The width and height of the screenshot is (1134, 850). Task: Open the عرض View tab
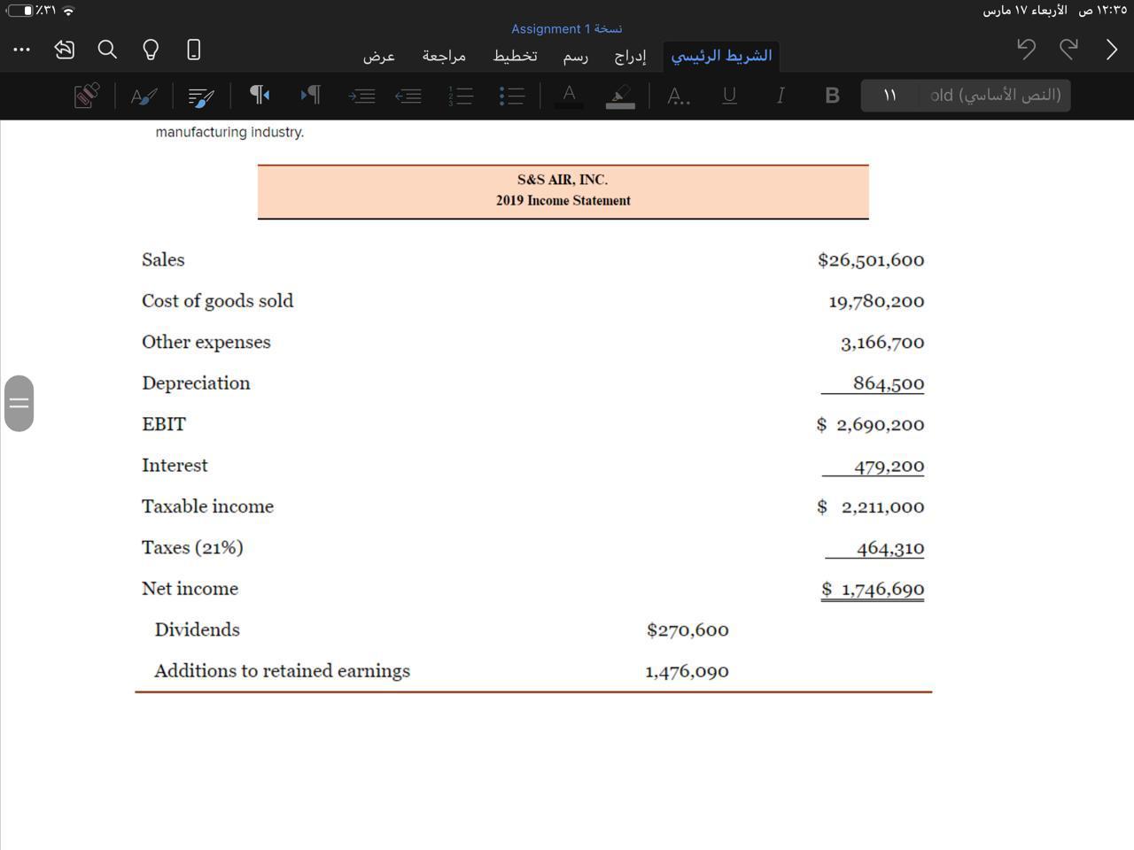[378, 56]
